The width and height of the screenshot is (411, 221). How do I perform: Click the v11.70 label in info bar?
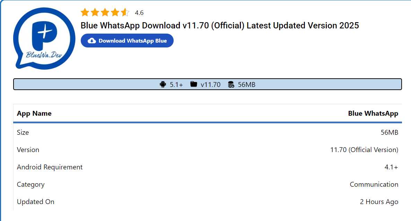click(210, 85)
